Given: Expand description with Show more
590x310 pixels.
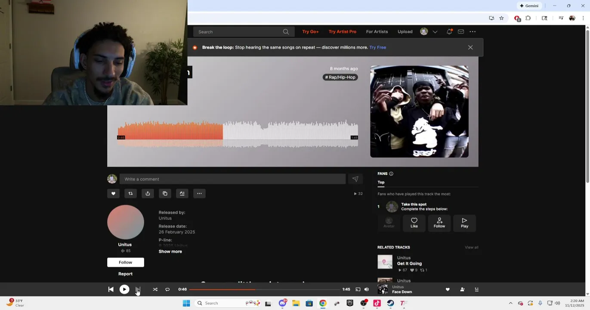Looking at the screenshot, I should [x=170, y=251].
